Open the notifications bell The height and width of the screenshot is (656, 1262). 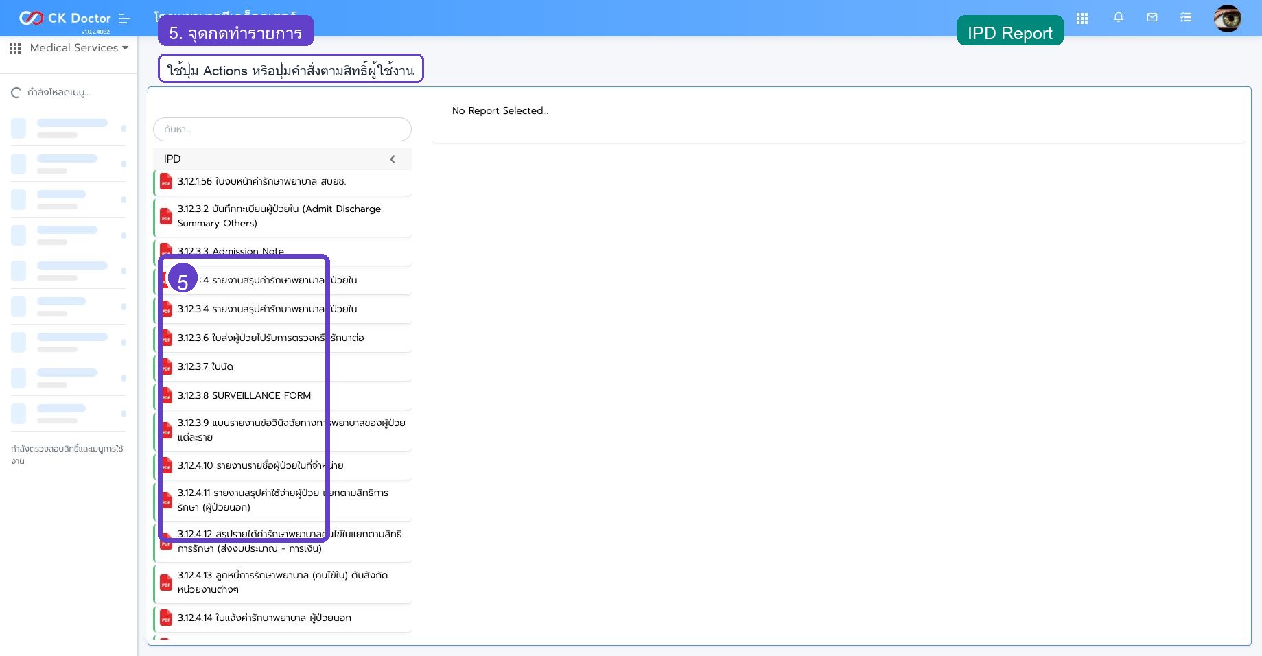click(1119, 18)
